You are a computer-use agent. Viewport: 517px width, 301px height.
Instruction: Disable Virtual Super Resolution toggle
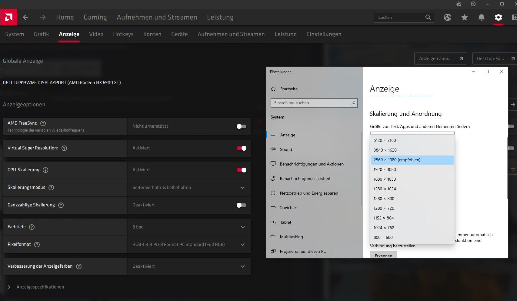pos(242,148)
